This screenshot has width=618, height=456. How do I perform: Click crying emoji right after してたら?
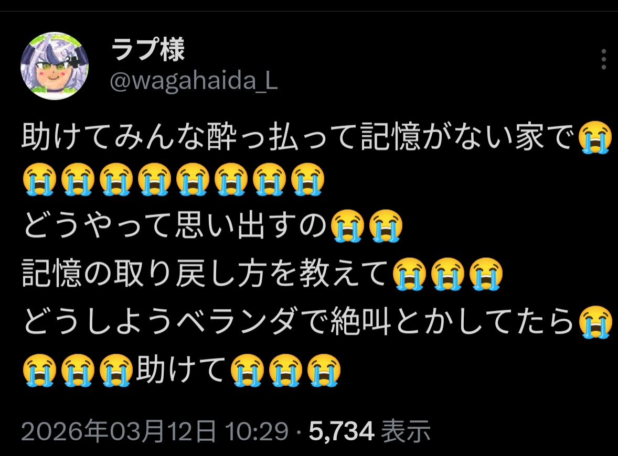click(595, 322)
